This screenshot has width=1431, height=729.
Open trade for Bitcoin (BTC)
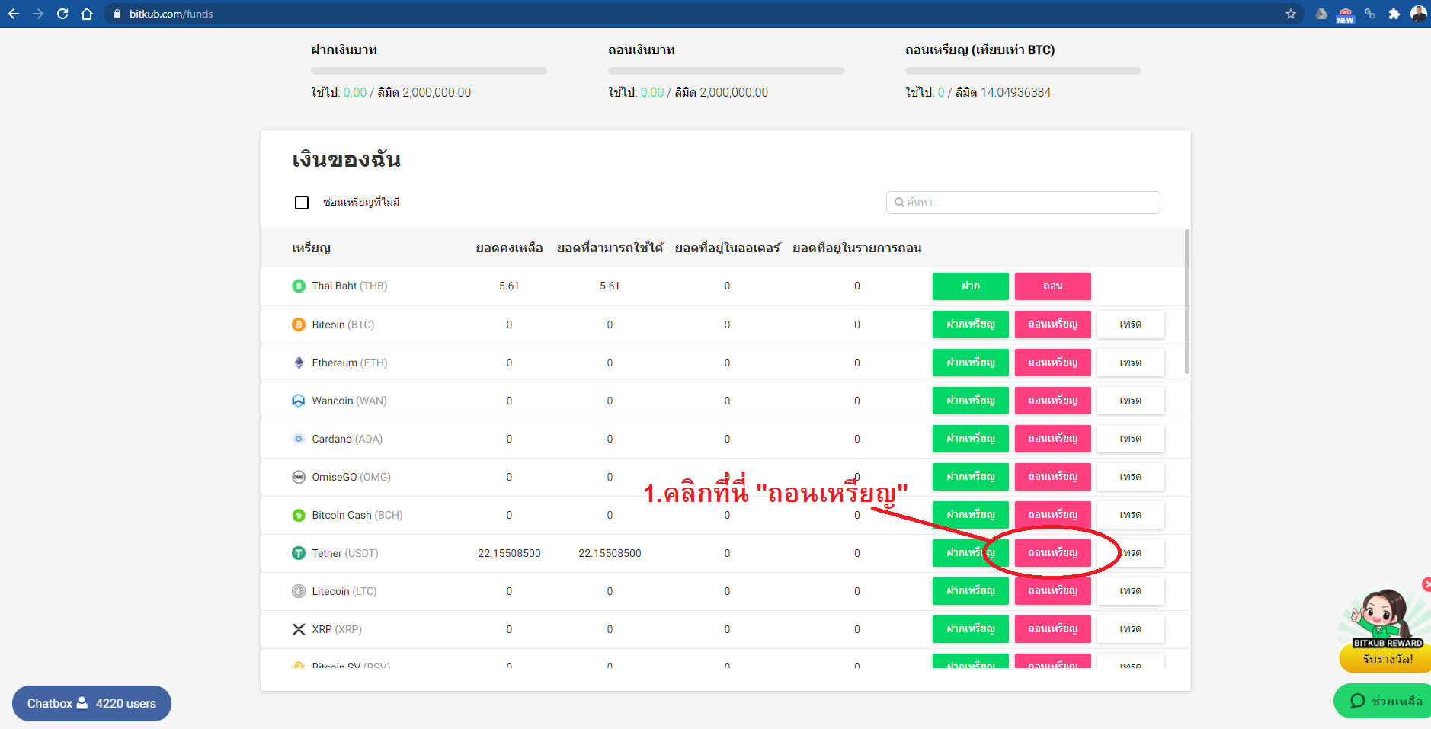(x=1131, y=325)
